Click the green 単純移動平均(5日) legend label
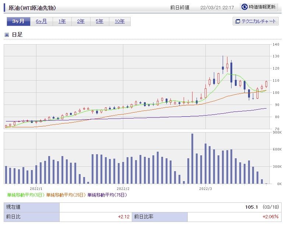The height and width of the screenshot is (226, 286). pyautogui.click(x=26, y=195)
